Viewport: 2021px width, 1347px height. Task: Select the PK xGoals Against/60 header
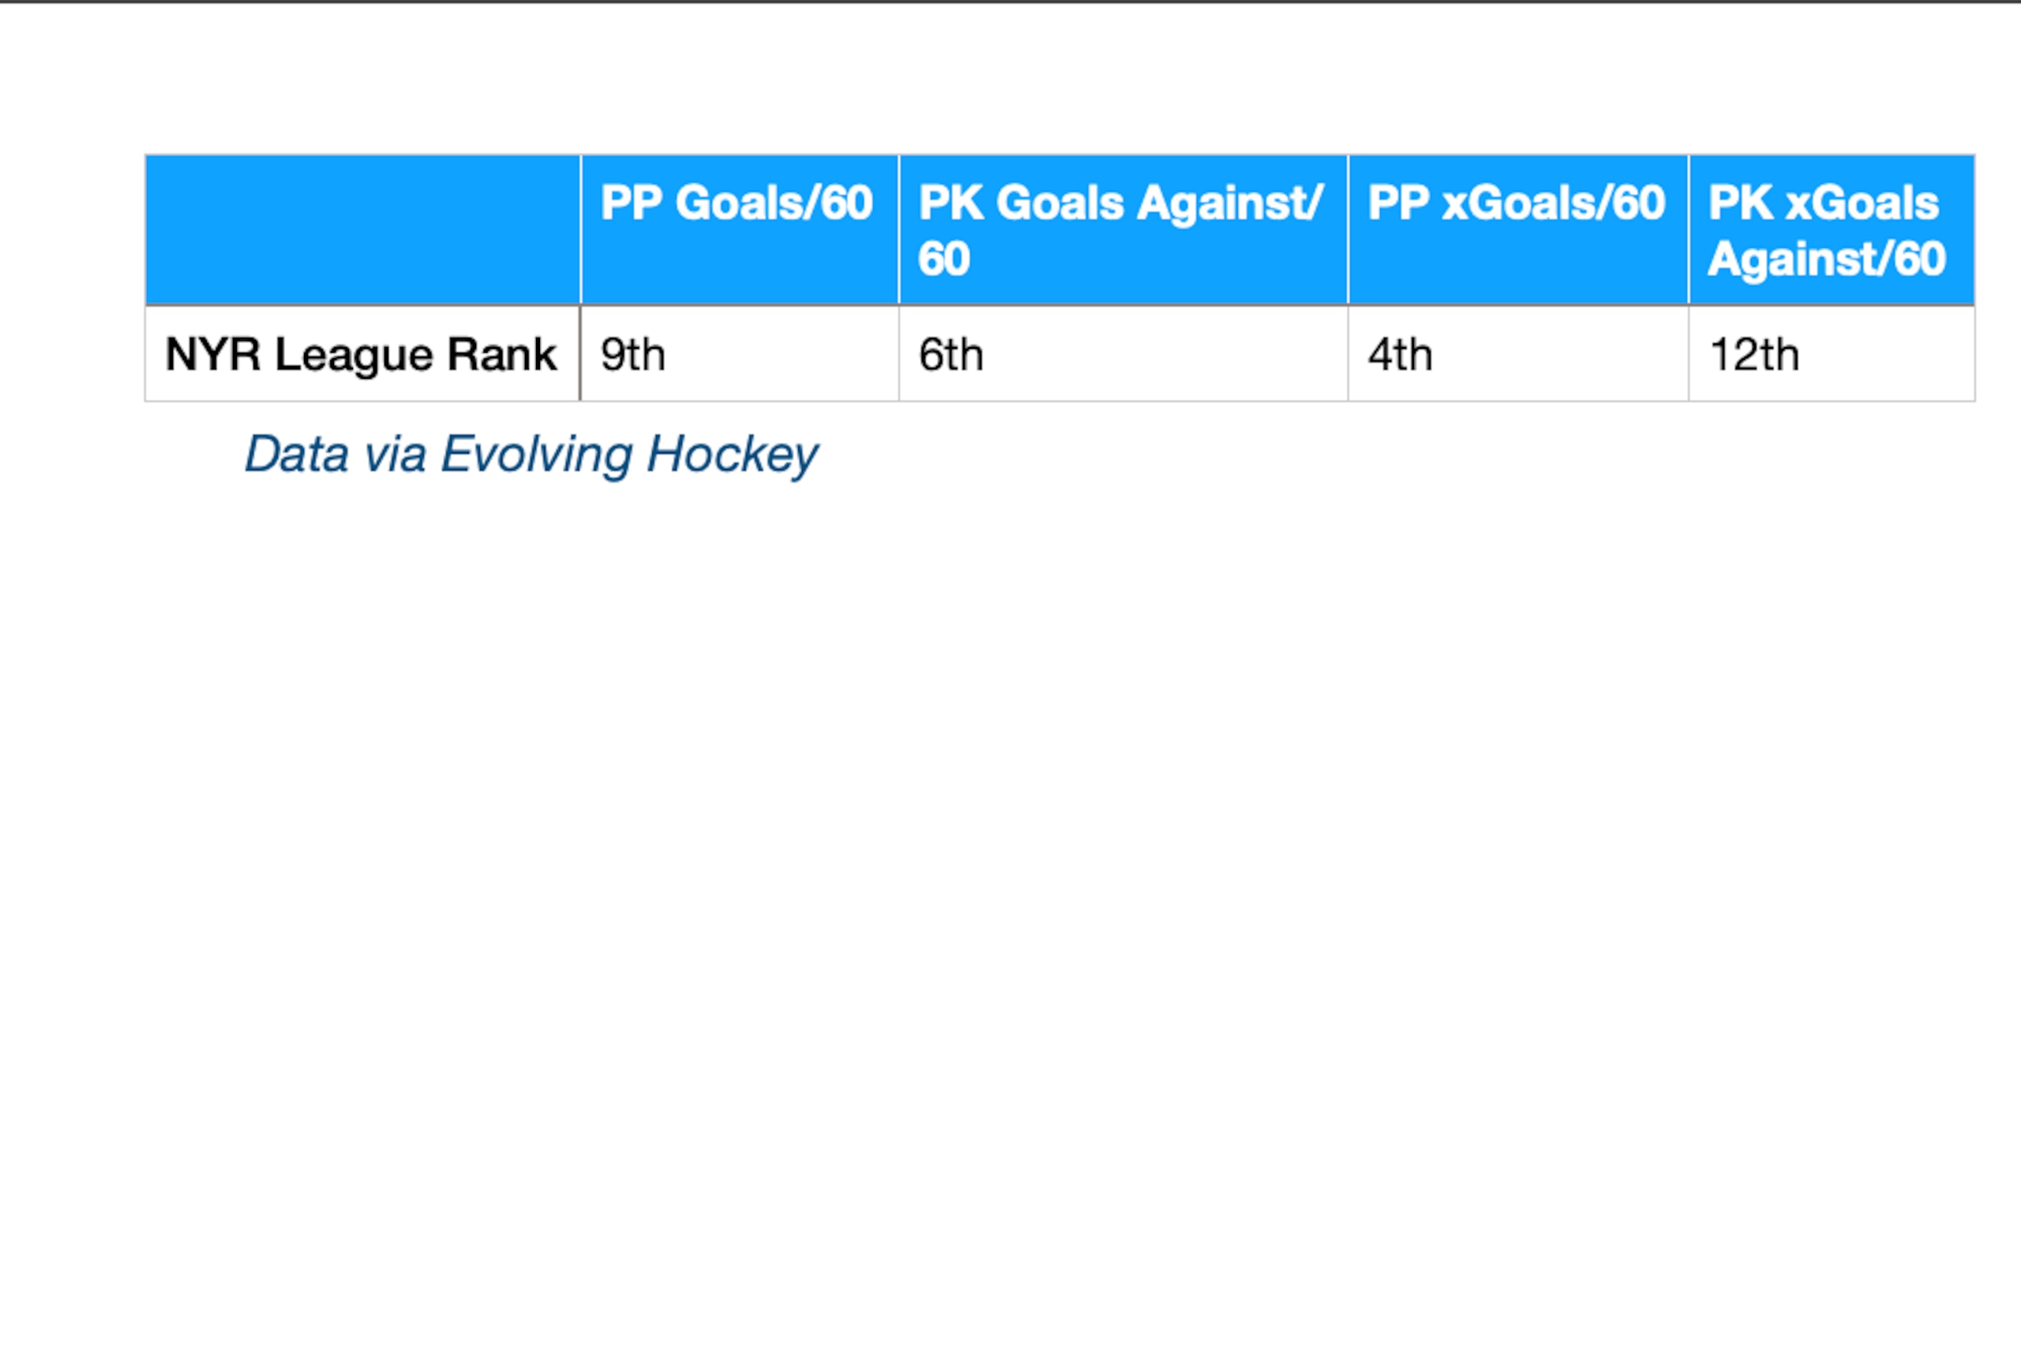tap(1832, 230)
